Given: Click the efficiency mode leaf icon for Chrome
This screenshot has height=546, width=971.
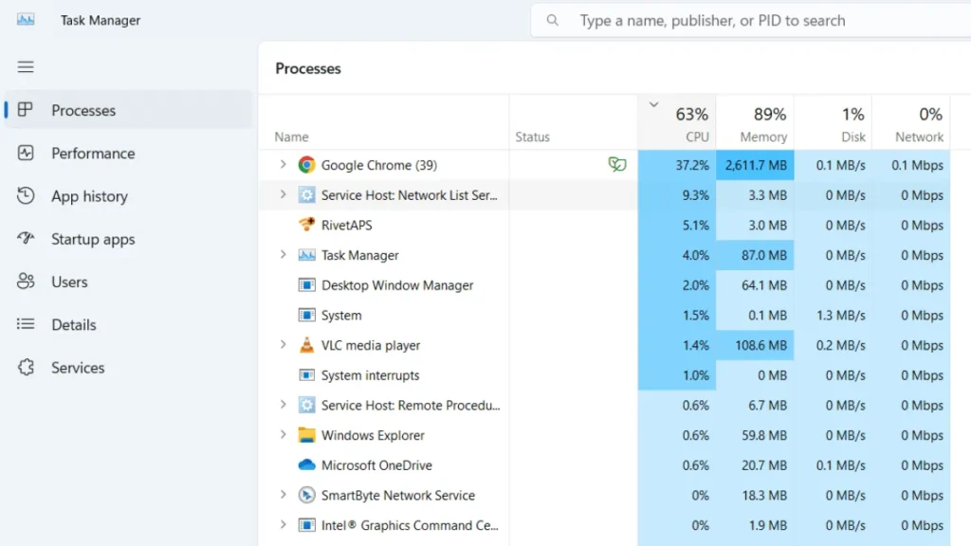Looking at the screenshot, I should pyautogui.click(x=616, y=164).
